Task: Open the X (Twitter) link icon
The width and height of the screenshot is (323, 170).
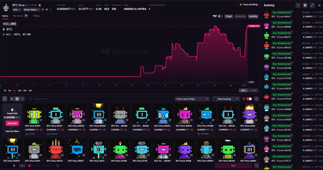Action: coord(51,10)
